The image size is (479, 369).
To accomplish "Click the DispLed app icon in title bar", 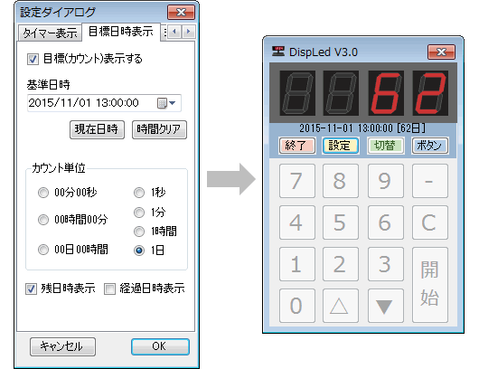I will point(278,52).
